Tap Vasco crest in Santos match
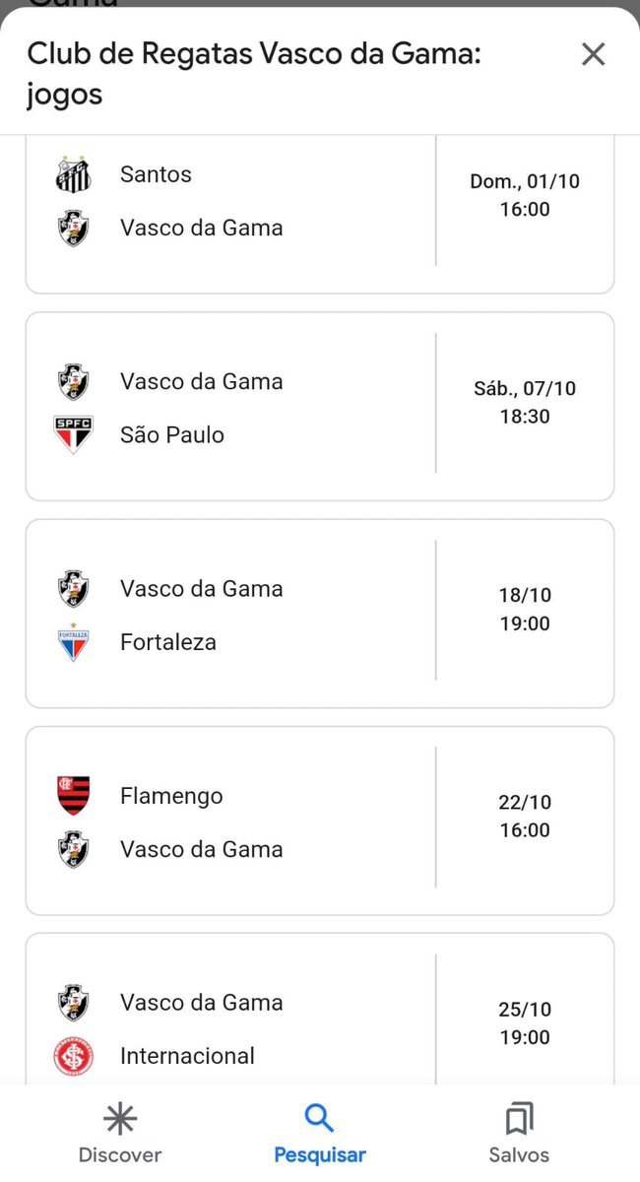The width and height of the screenshot is (640, 1182). click(73, 228)
